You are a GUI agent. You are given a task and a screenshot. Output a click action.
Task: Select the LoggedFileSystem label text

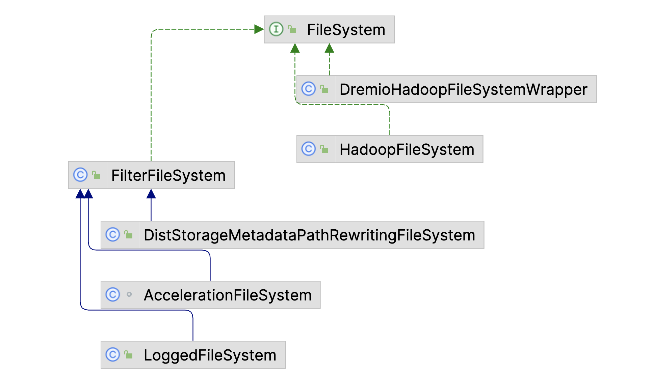pos(210,355)
